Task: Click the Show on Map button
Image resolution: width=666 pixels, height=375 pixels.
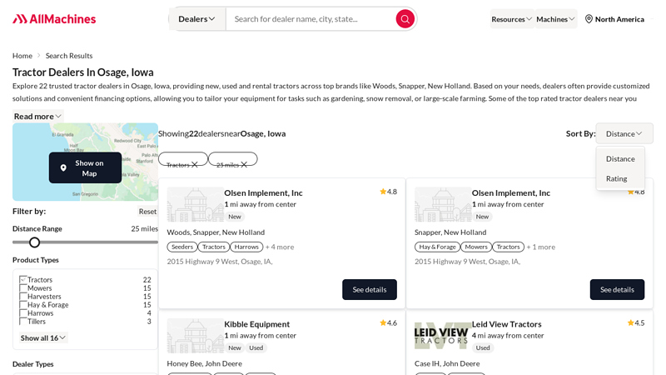Action: point(85,167)
